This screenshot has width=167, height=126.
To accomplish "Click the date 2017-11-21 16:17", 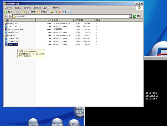I will coord(82,29).
